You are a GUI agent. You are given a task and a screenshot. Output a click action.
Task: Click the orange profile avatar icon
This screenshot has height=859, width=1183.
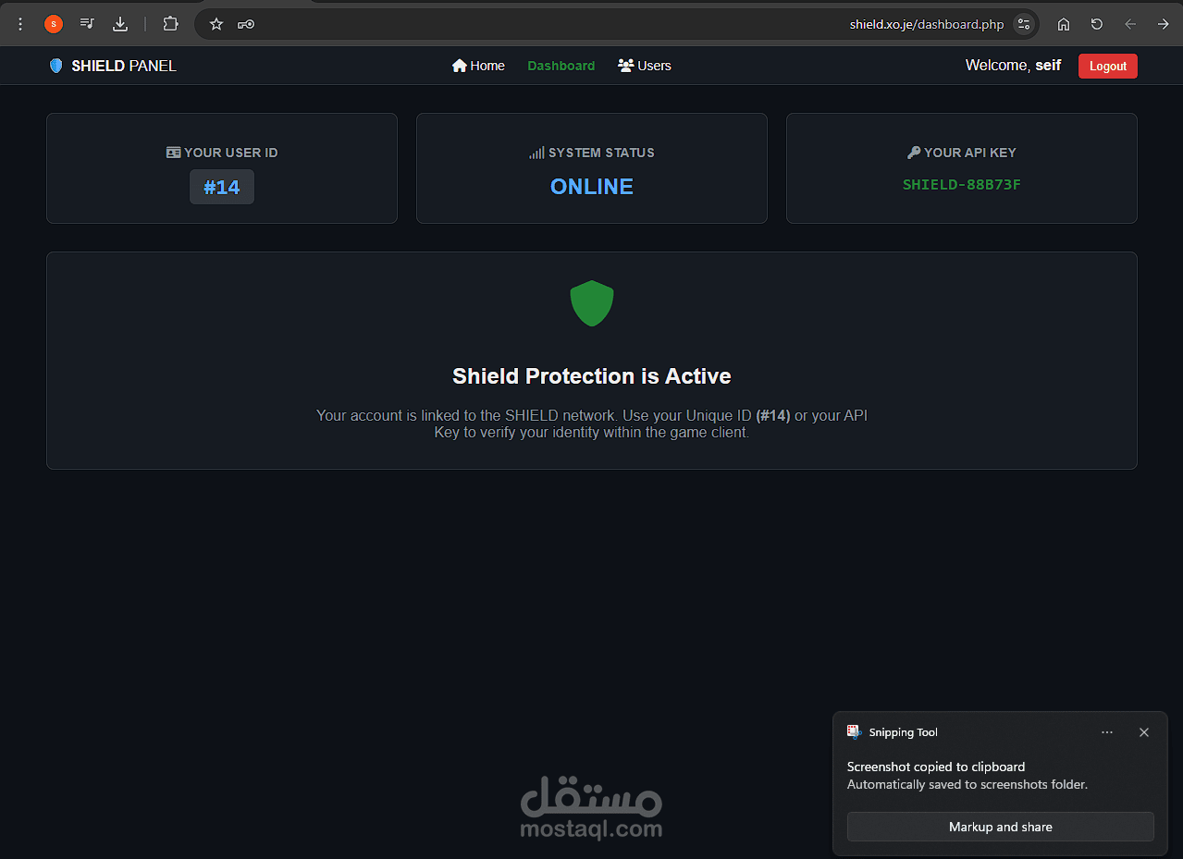54,24
